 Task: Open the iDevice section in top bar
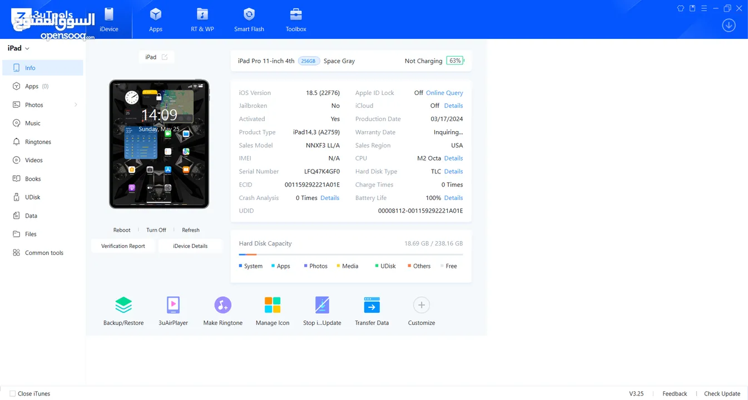click(109, 20)
